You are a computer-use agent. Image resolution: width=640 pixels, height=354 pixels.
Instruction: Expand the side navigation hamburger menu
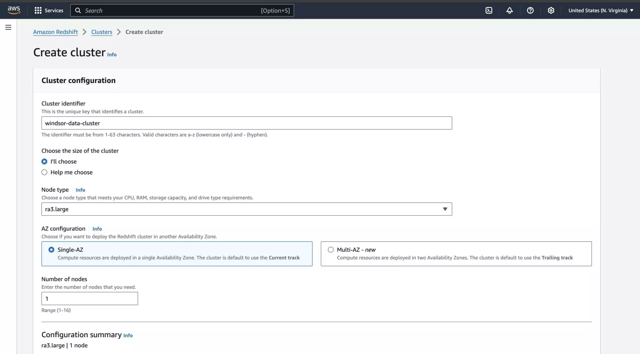tap(8, 27)
